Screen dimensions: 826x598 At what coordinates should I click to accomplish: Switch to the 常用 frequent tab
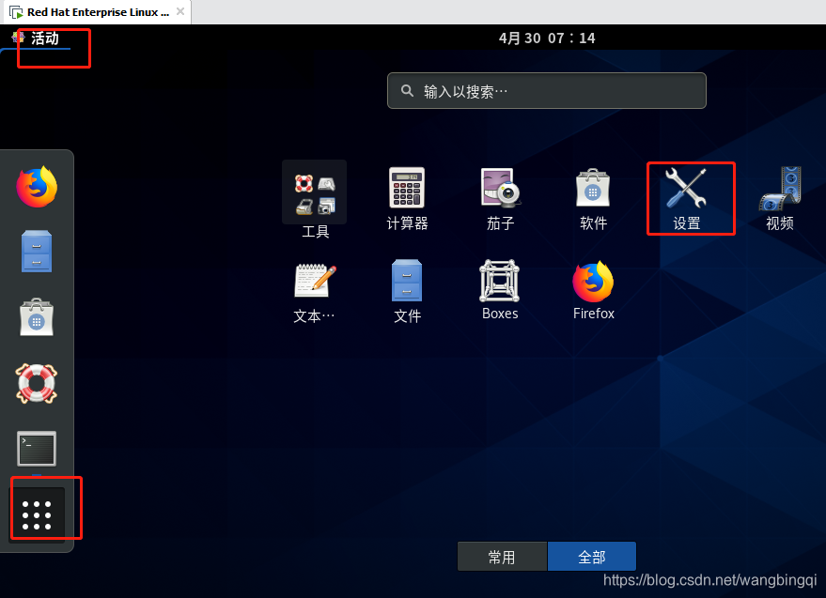[502, 557]
